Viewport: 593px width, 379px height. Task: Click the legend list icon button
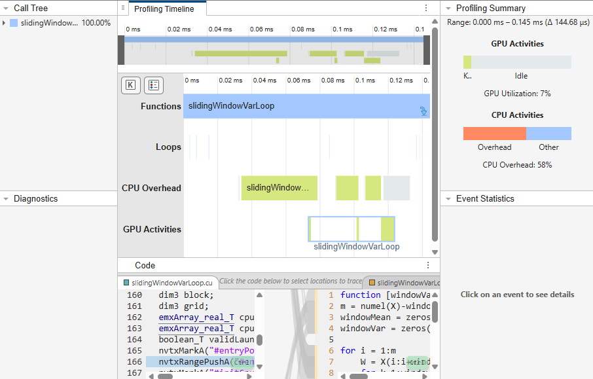coord(154,85)
